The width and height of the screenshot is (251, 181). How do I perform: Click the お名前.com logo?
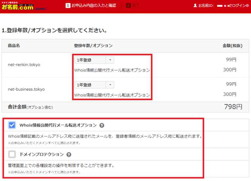pos(24,6)
